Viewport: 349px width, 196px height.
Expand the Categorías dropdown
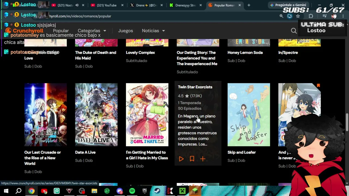[92, 31]
